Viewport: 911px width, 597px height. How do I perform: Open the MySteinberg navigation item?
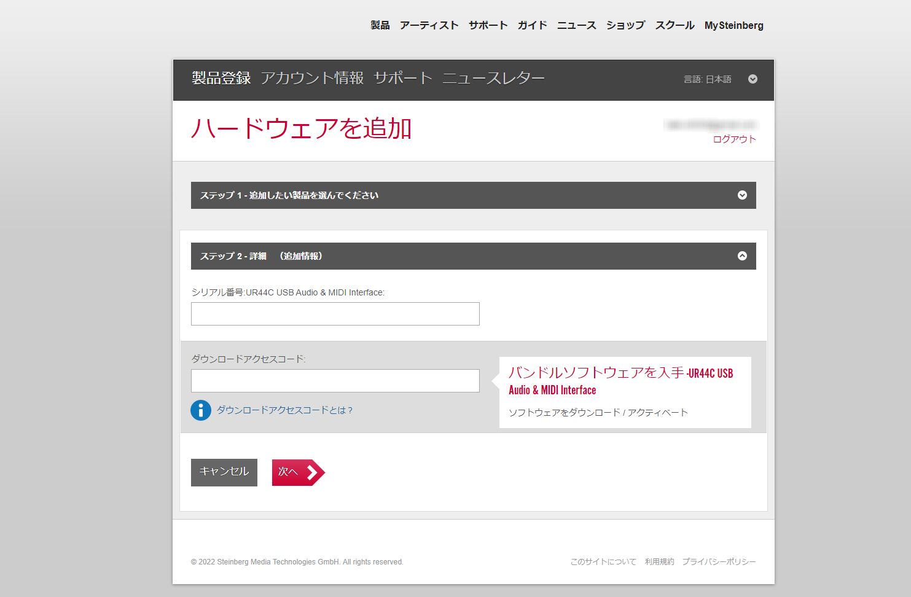[x=734, y=25]
